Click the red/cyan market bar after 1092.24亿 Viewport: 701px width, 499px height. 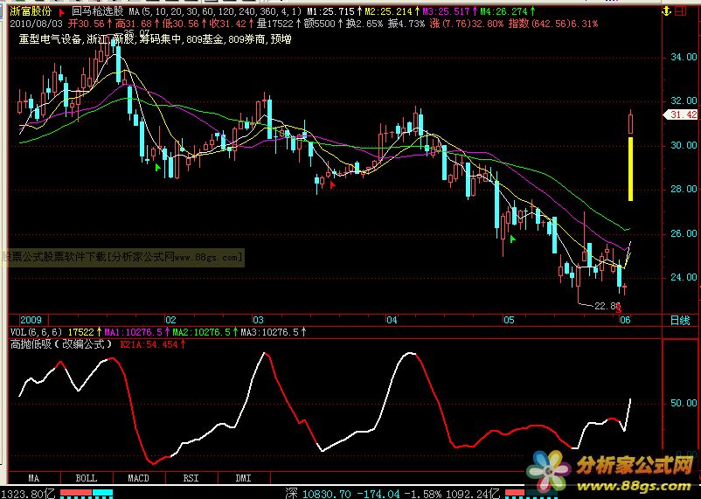[532, 494]
